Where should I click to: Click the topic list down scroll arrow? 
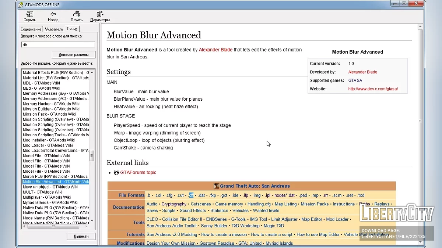[x=92, y=221]
